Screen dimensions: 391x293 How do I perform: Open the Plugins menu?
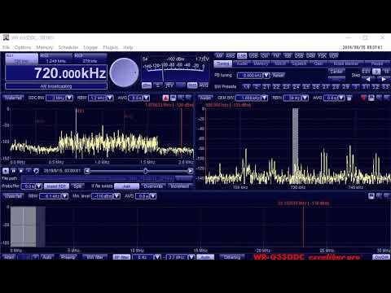(x=111, y=47)
